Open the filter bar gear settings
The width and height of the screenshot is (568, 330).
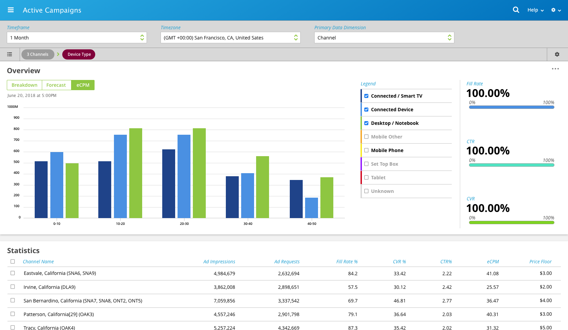[x=557, y=54]
